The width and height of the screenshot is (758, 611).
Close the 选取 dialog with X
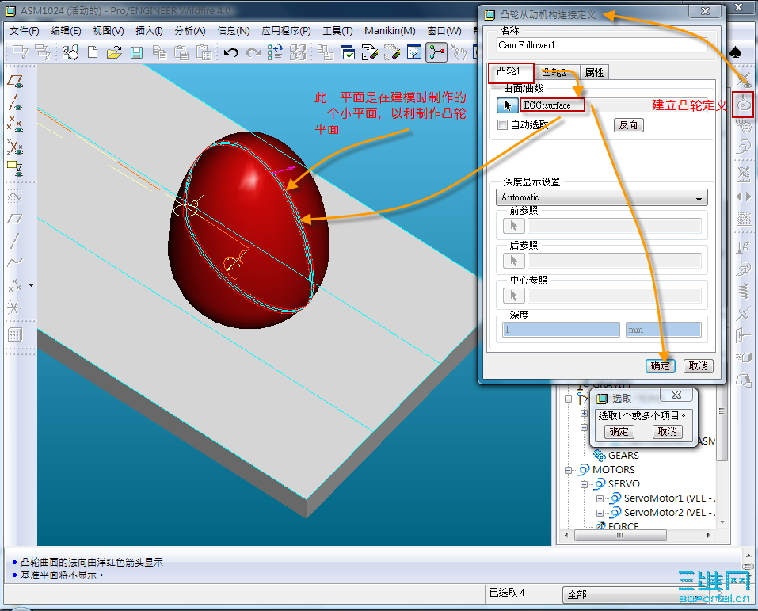[676, 395]
